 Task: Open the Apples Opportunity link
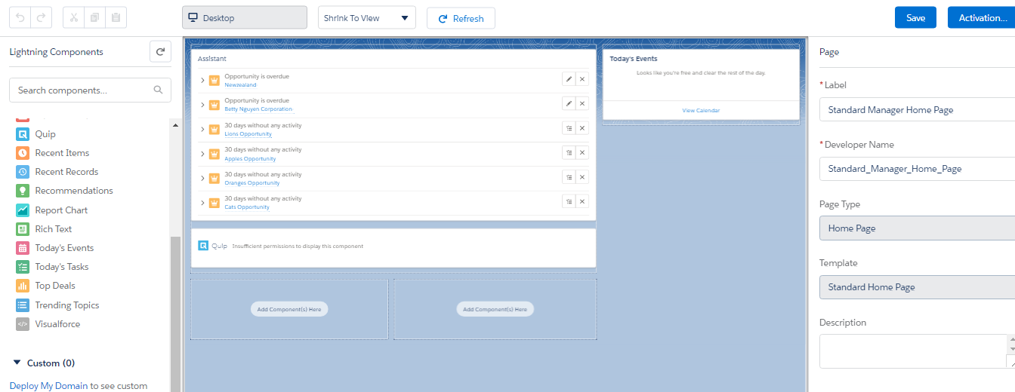250,159
